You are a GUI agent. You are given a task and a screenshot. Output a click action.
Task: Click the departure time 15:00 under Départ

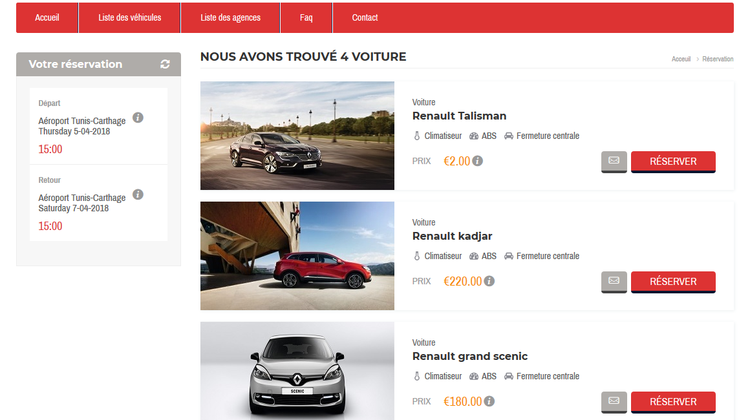pyautogui.click(x=50, y=149)
